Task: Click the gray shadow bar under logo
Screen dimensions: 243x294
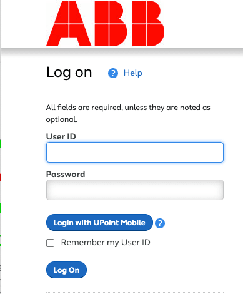Action: [x=122, y=52]
